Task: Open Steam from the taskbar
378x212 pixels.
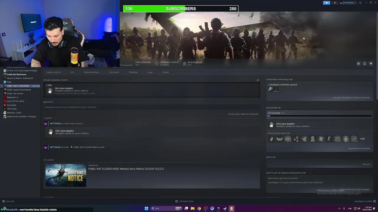Action: (225, 208)
